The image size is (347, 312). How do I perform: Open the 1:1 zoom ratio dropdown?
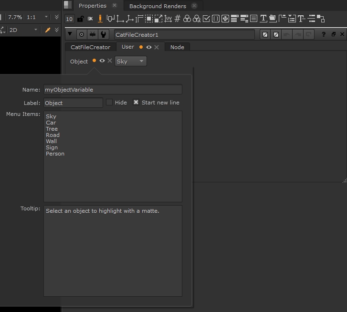[37, 17]
